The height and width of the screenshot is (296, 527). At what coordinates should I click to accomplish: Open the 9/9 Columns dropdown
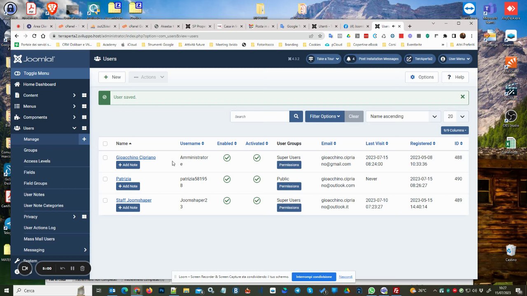[455, 130]
